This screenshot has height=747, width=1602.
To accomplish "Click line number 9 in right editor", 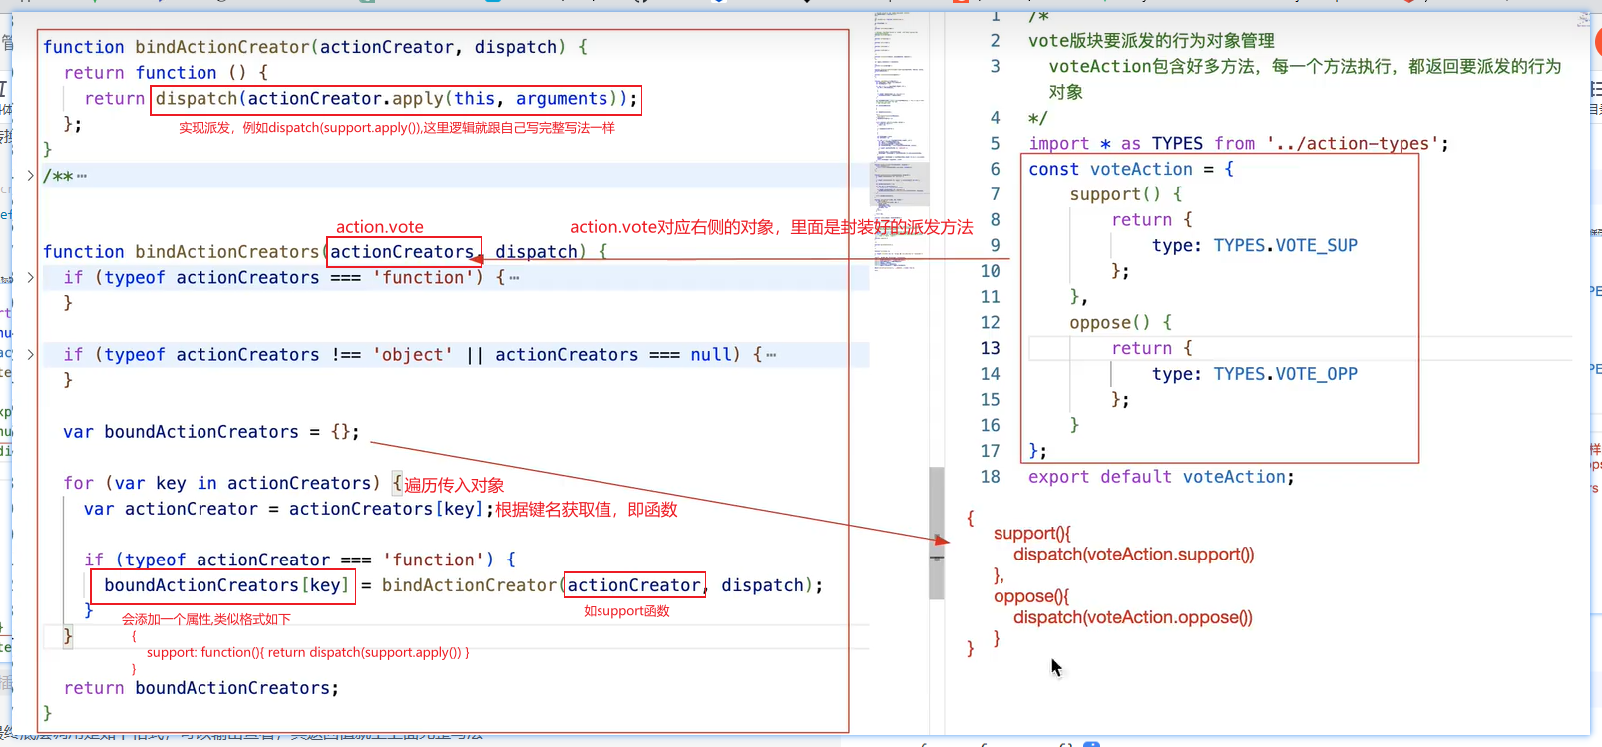I will [x=995, y=245].
